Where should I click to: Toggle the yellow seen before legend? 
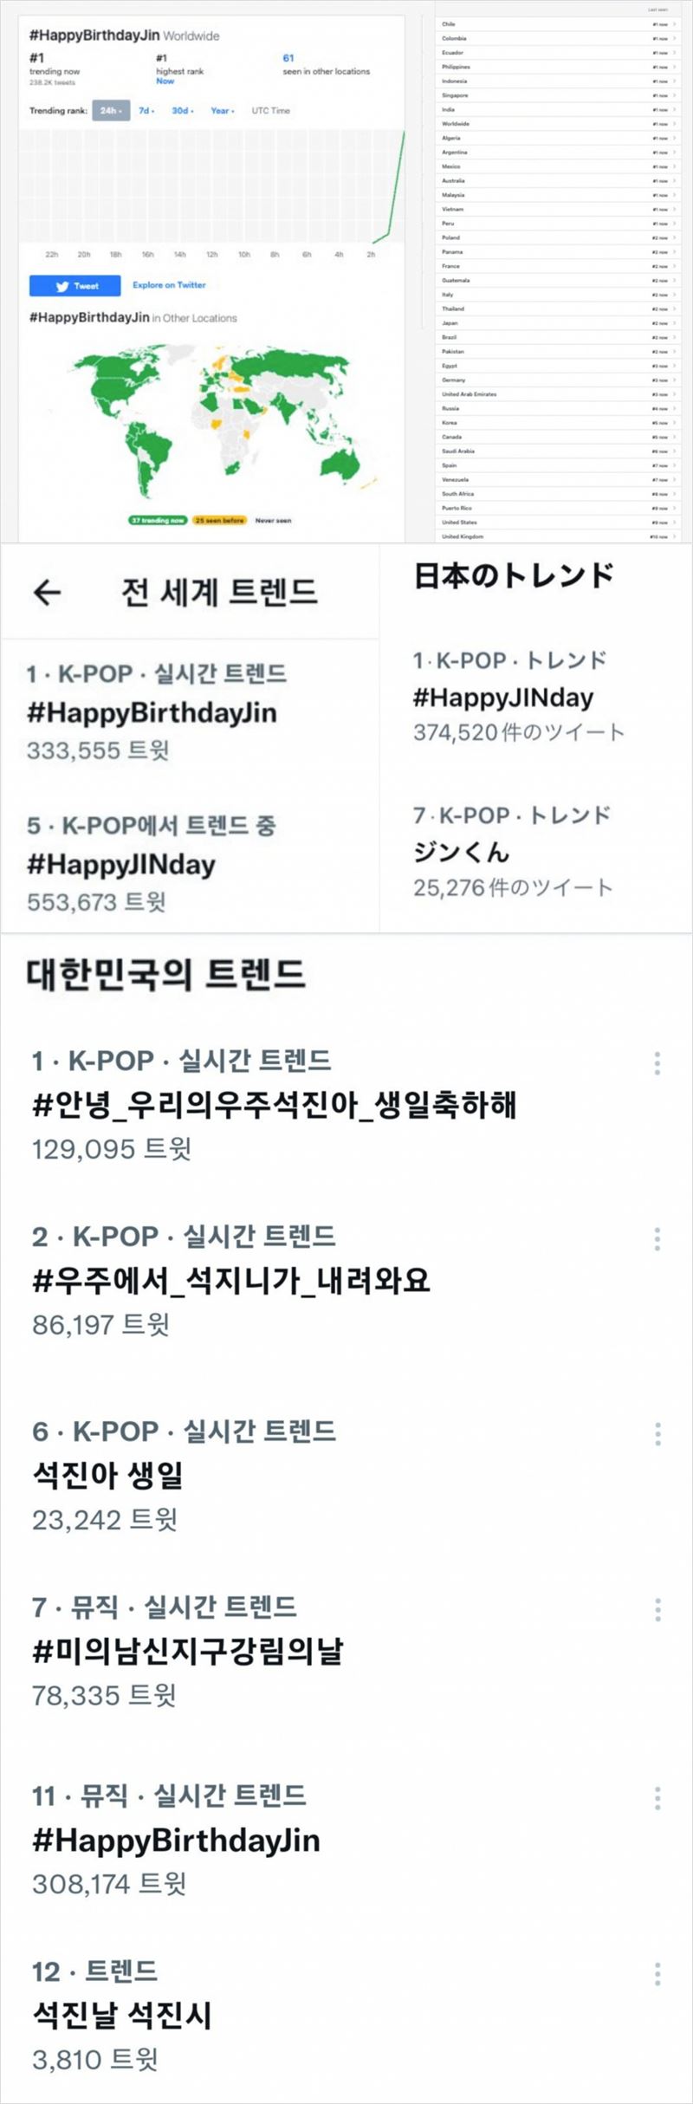click(x=220, y=521)
